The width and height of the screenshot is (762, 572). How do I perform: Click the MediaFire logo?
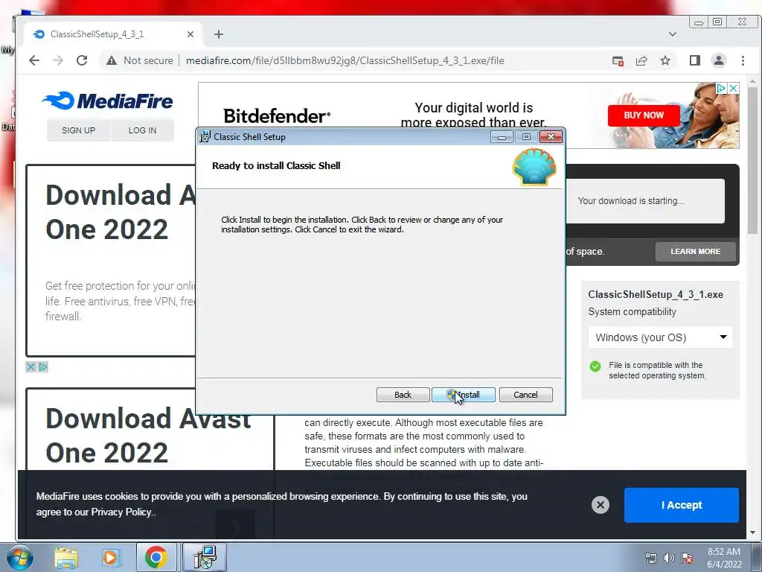(107, 101)
